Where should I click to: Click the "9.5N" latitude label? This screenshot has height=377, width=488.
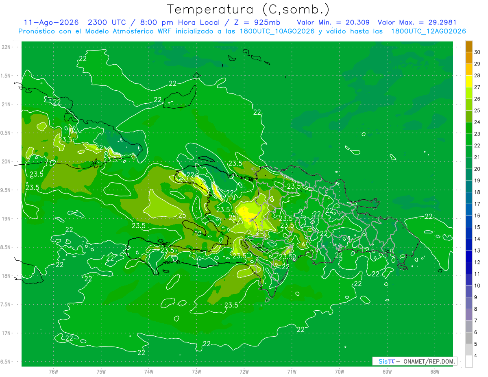[6, 190]
